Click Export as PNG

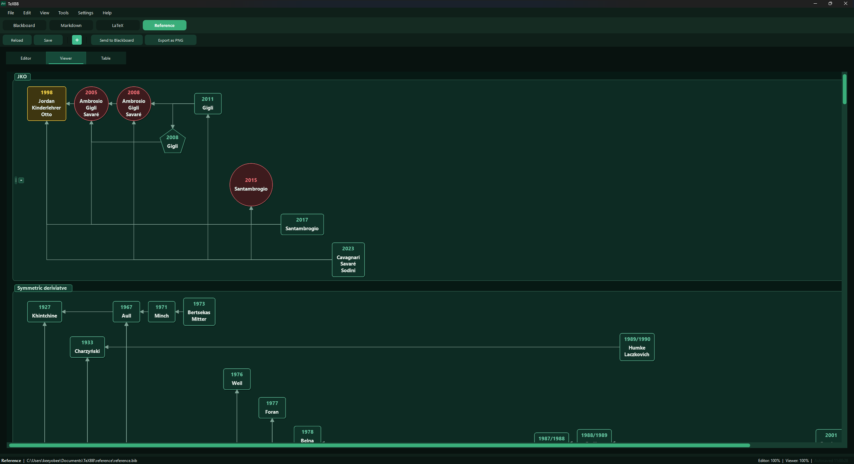(x=170, y=40)
